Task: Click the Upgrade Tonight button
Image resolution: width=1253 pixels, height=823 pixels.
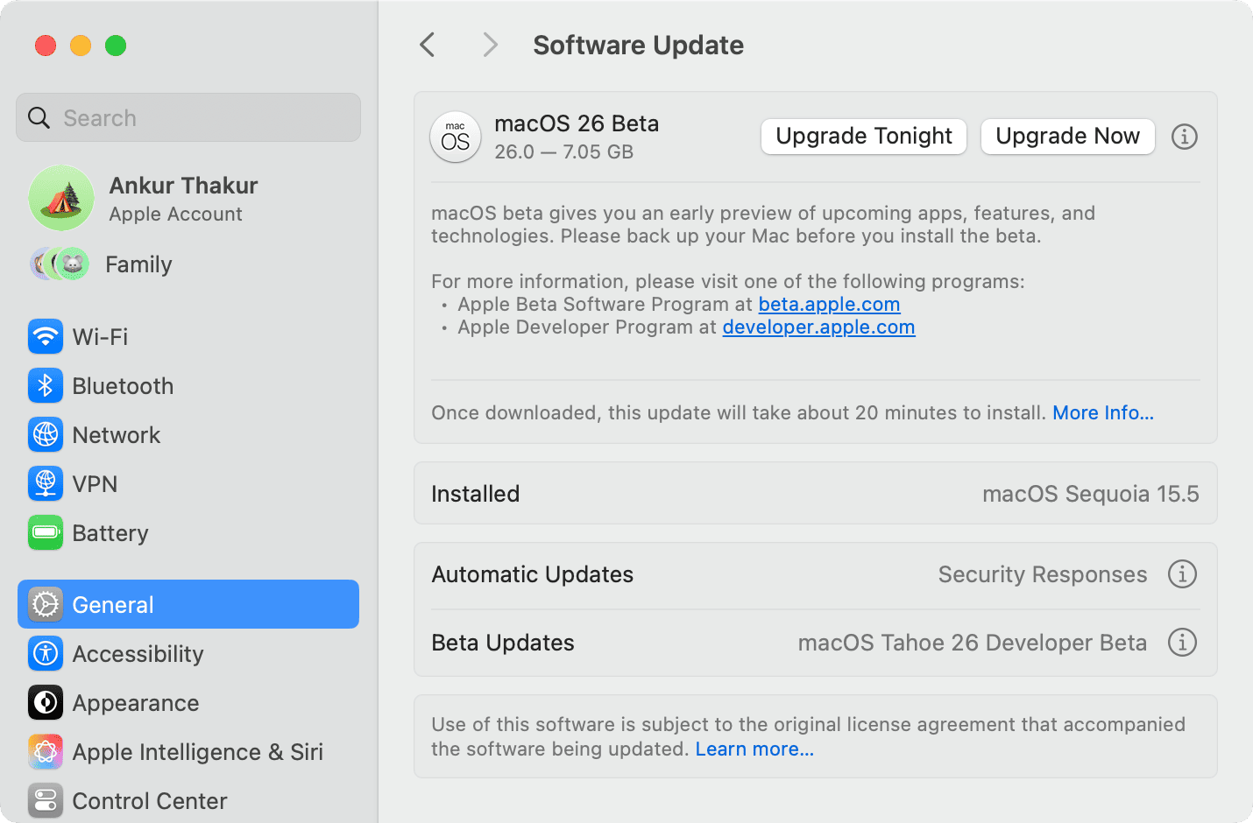Action: point(863,137)
